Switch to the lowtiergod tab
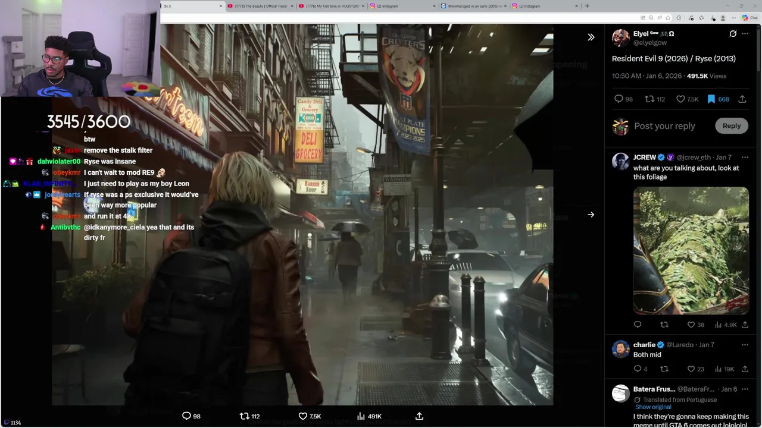This screenshot has width=762, height=428. 473,6
